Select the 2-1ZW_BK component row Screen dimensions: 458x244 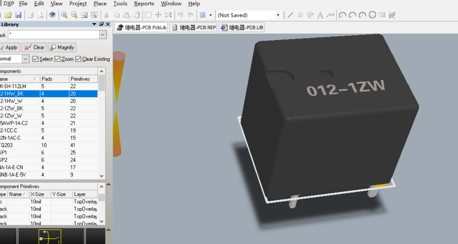click(x=49, y=109)
